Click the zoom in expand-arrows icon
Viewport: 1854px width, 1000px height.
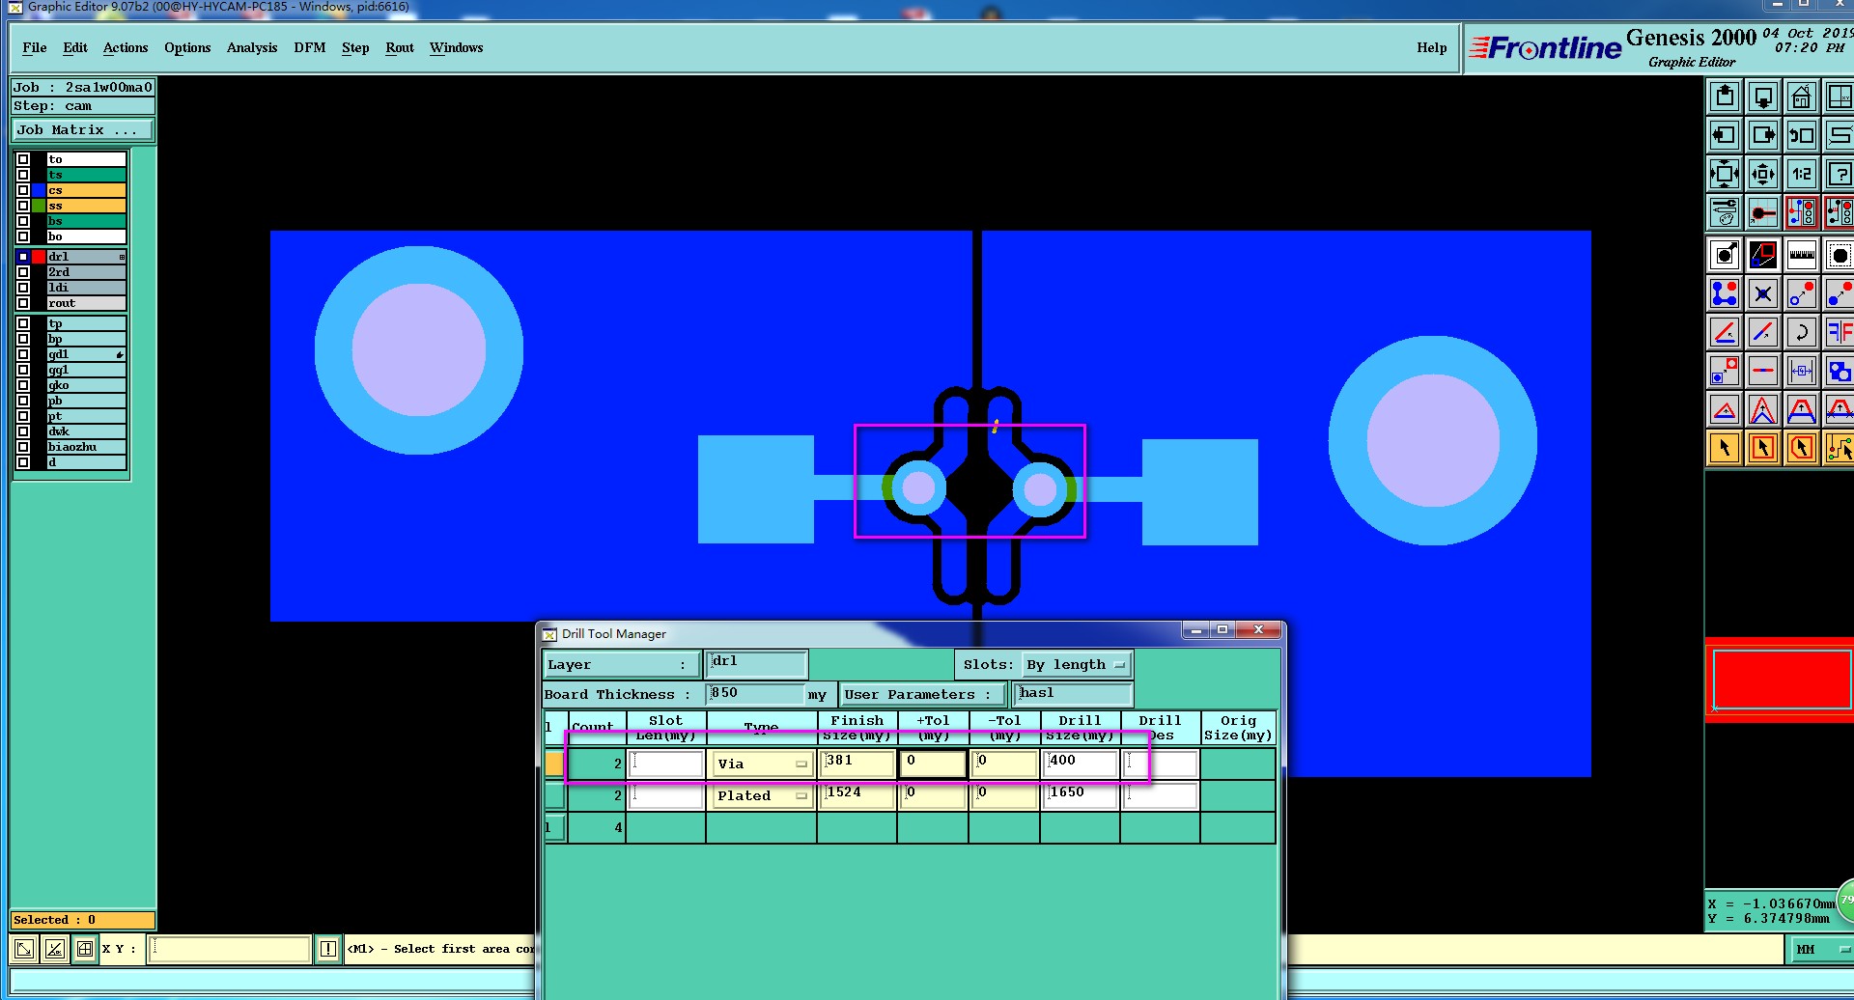click(1725, 174)
